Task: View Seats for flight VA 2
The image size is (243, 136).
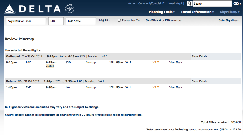Action: [176, 63]
